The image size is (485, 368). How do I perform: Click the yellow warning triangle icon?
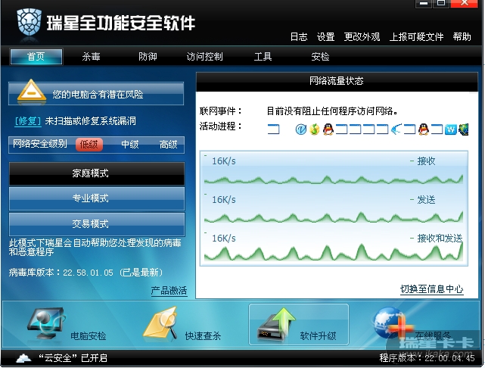(31, 91)
